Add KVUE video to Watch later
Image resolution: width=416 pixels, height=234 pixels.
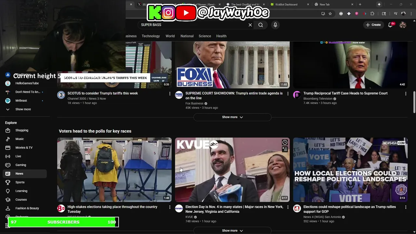pos(285,142)
